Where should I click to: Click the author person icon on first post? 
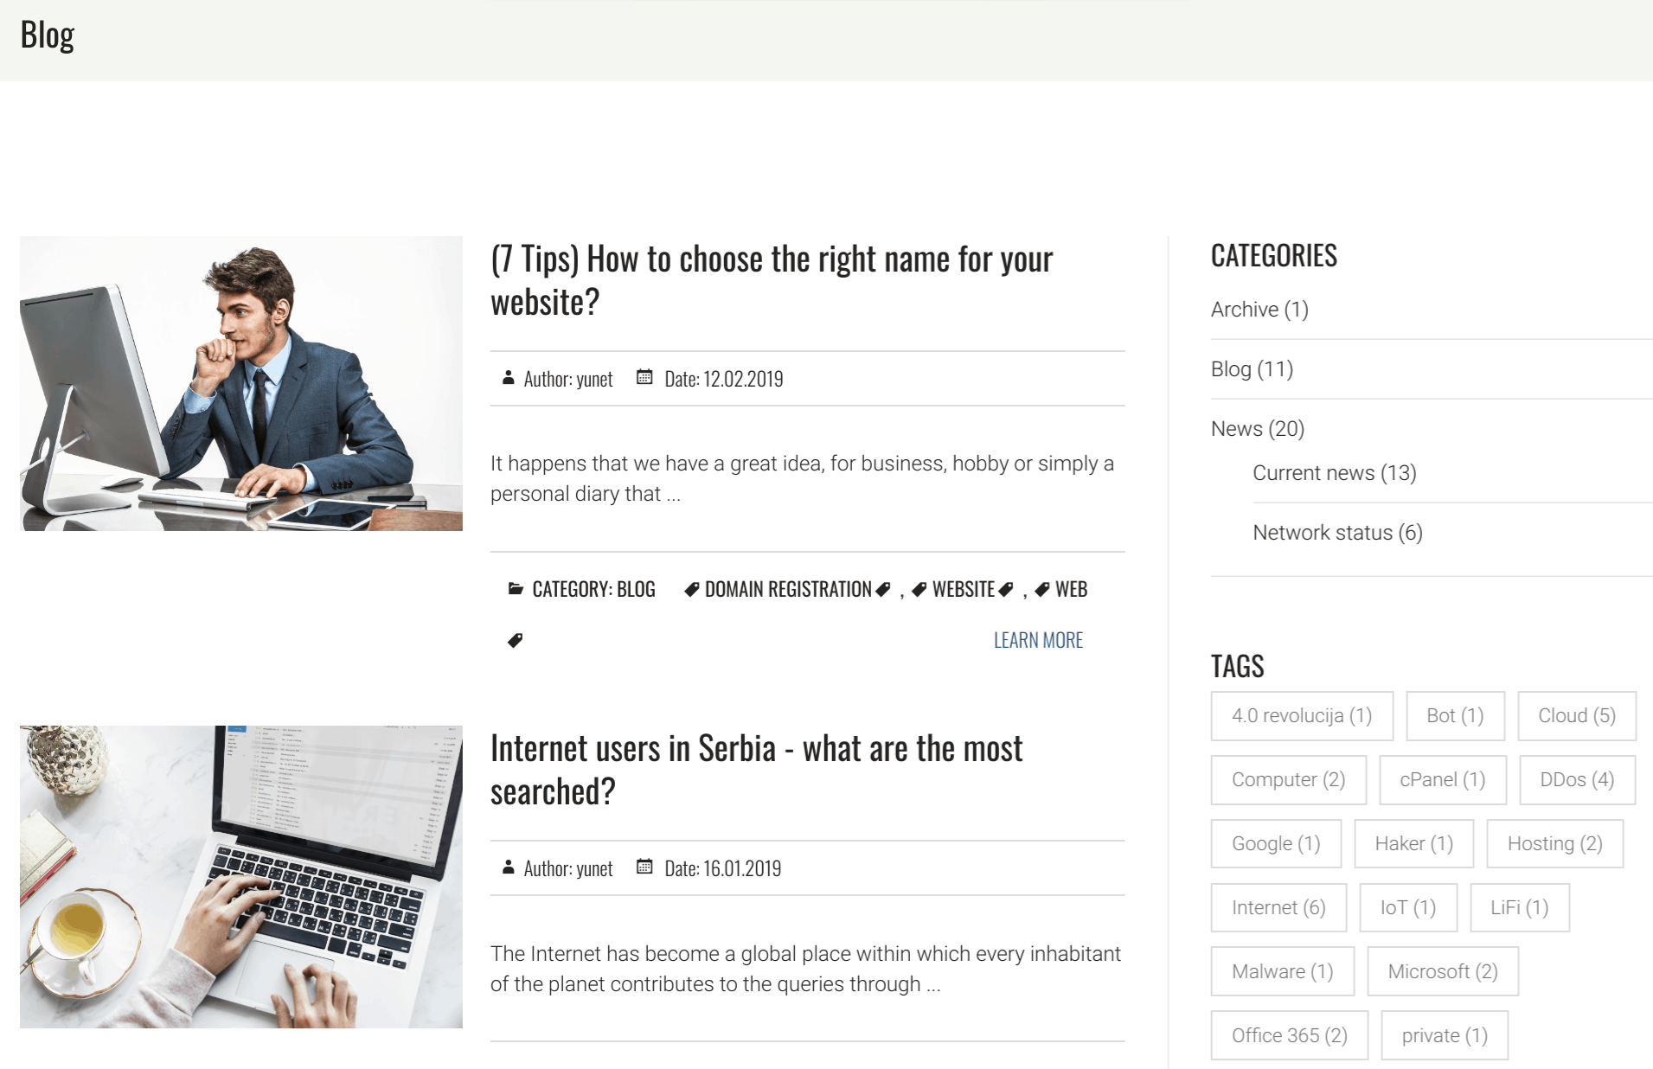509,377
